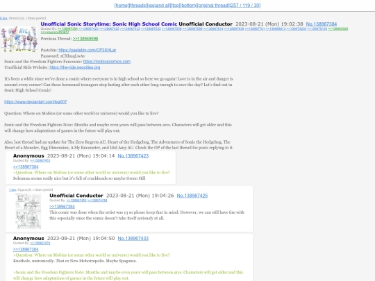Click post number No.138967423
The height and width of the screenshot is (281, 375).
click(133, 156)
